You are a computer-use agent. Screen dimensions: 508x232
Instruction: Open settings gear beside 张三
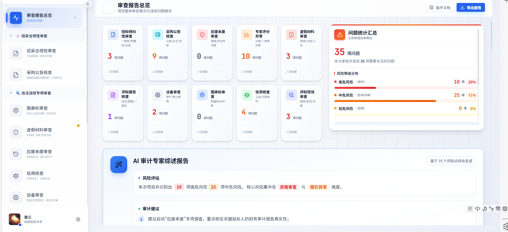tap(78, 219)
